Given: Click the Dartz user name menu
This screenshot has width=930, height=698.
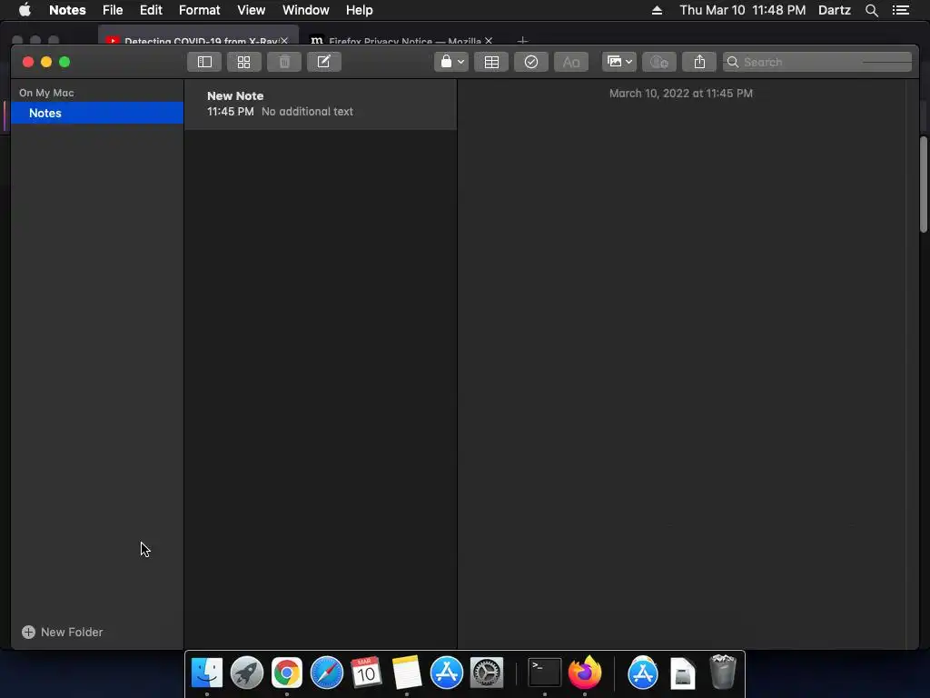Looking at the screenshot, I should click(834, 10).
